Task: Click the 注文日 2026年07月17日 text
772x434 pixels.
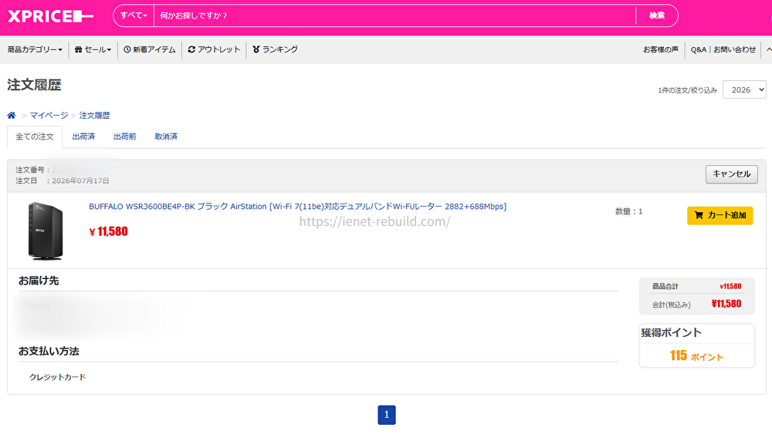Action: (62, 181)
